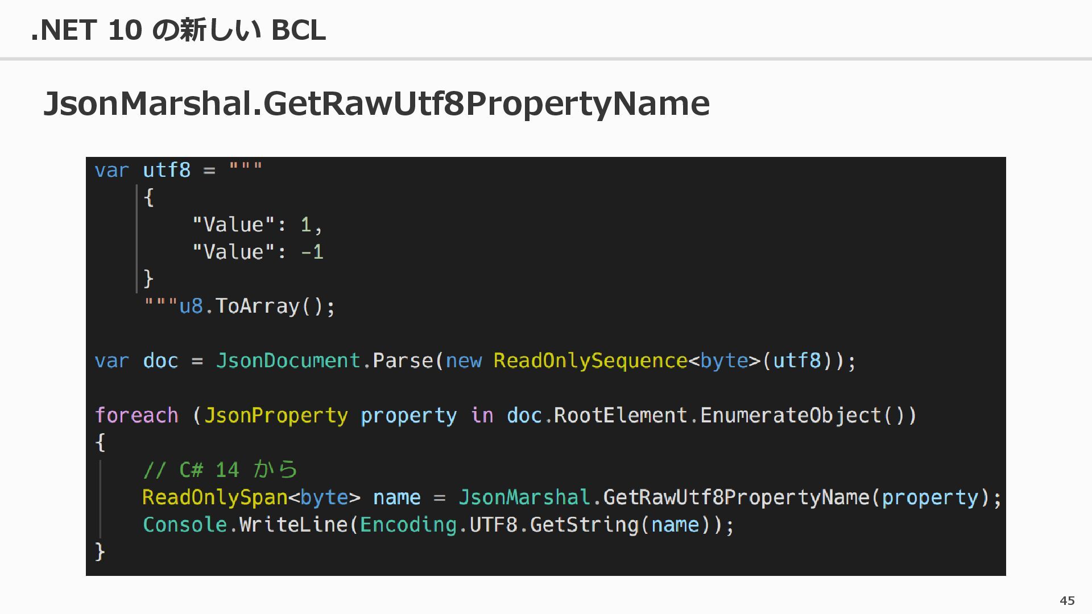Click the title "JsonMarshal.GetRawUtf8PropertyName"
The image size is (1092, 614).
pos(377,103)
